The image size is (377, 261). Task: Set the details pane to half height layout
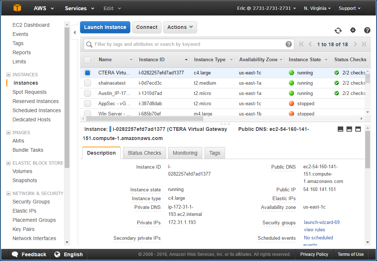coord(349,129)
